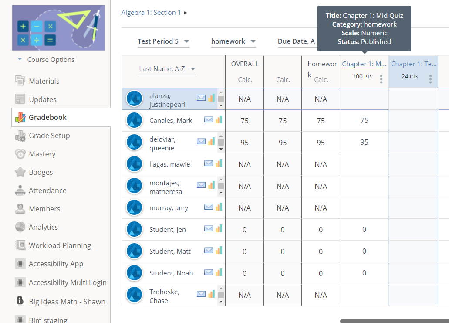Click the Algebra 1: Section 1 breadcrumb link
Image resolution: width=449 pixels, height=323 pixels.
point(151,13)
